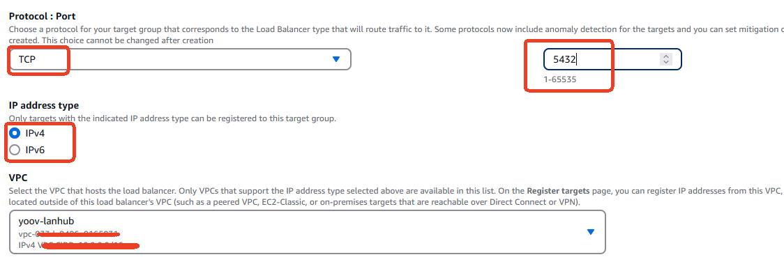Click the vpc ID line under yoov-lanhub

[x=68, y=234]
